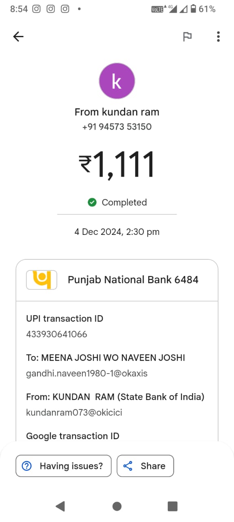Tap the purple 'k' profile avatar
234x522 pixels.
117,81
